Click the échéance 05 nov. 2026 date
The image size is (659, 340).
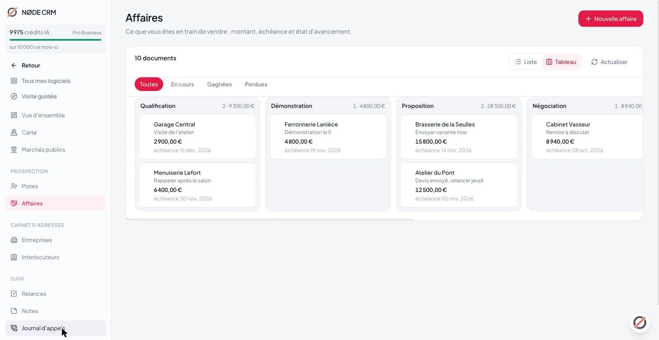[x=444, y=199]
